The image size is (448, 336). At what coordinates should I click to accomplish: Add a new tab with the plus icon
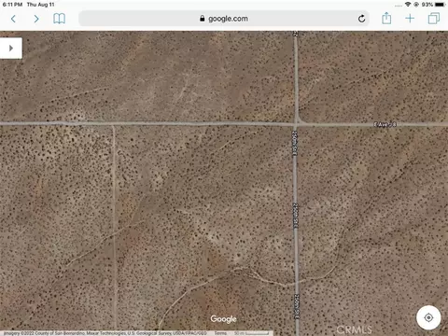tap(410, 19)
